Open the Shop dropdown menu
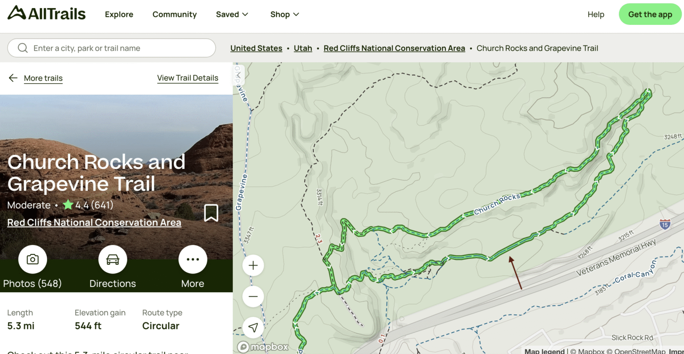This screenshot has height=354, width=684. pos(284,14)
